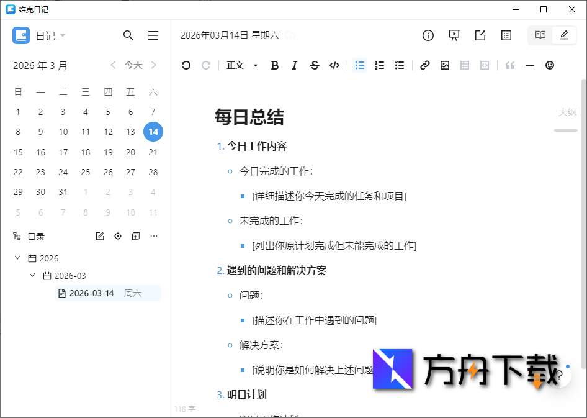Open the search in the sidebar
Image resolution: width=587 pixels, height=418 pixels.
[128, 35]
